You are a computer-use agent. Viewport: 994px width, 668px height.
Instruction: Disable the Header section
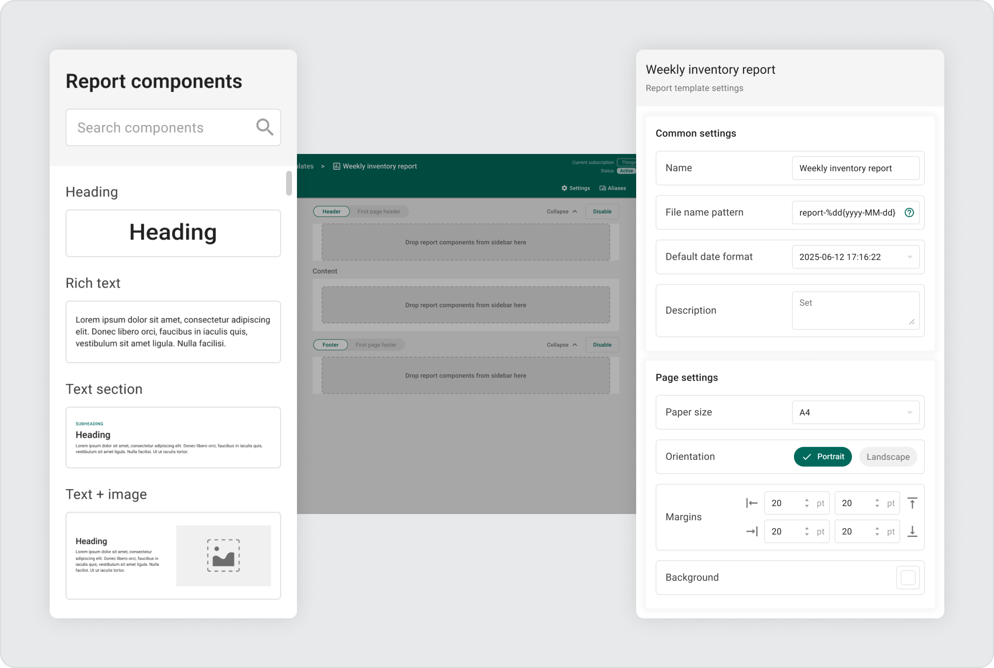[602, 211]
